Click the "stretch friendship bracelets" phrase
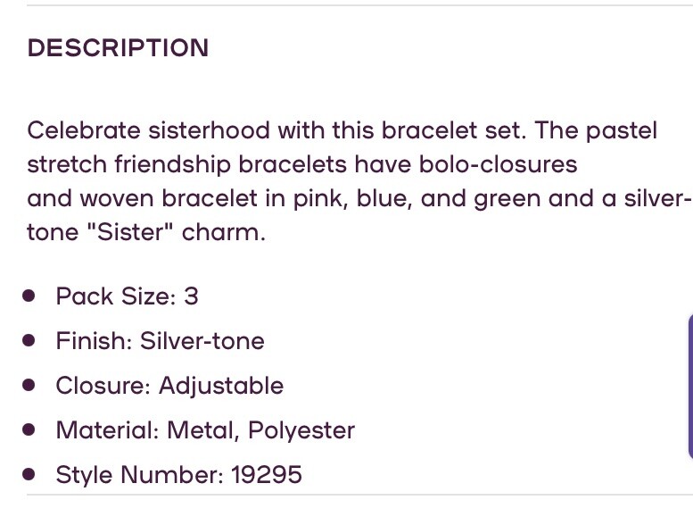This screenshot has height=525, width=693. point(187,164)
